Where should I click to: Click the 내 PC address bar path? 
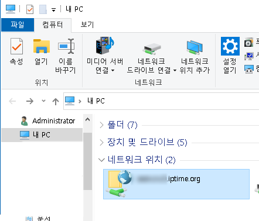click(x=96, y=101)
